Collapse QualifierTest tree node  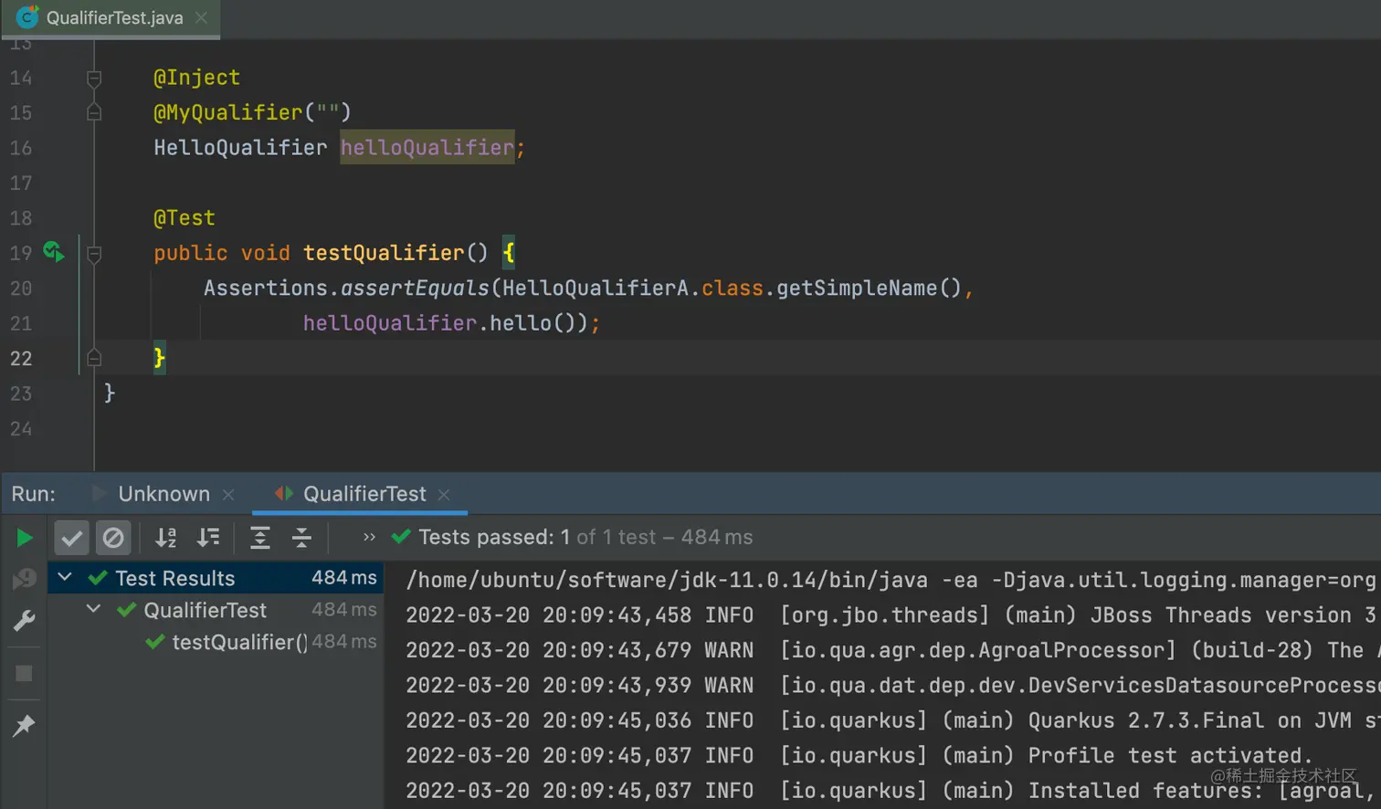point(93,608)
